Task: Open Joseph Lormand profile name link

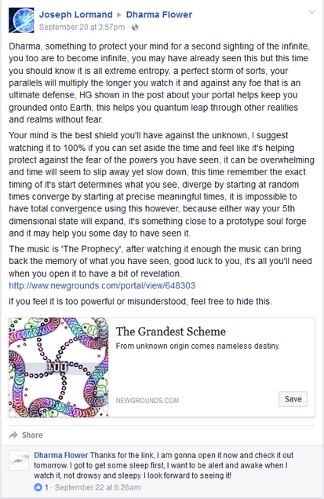Action: [75, 15]
